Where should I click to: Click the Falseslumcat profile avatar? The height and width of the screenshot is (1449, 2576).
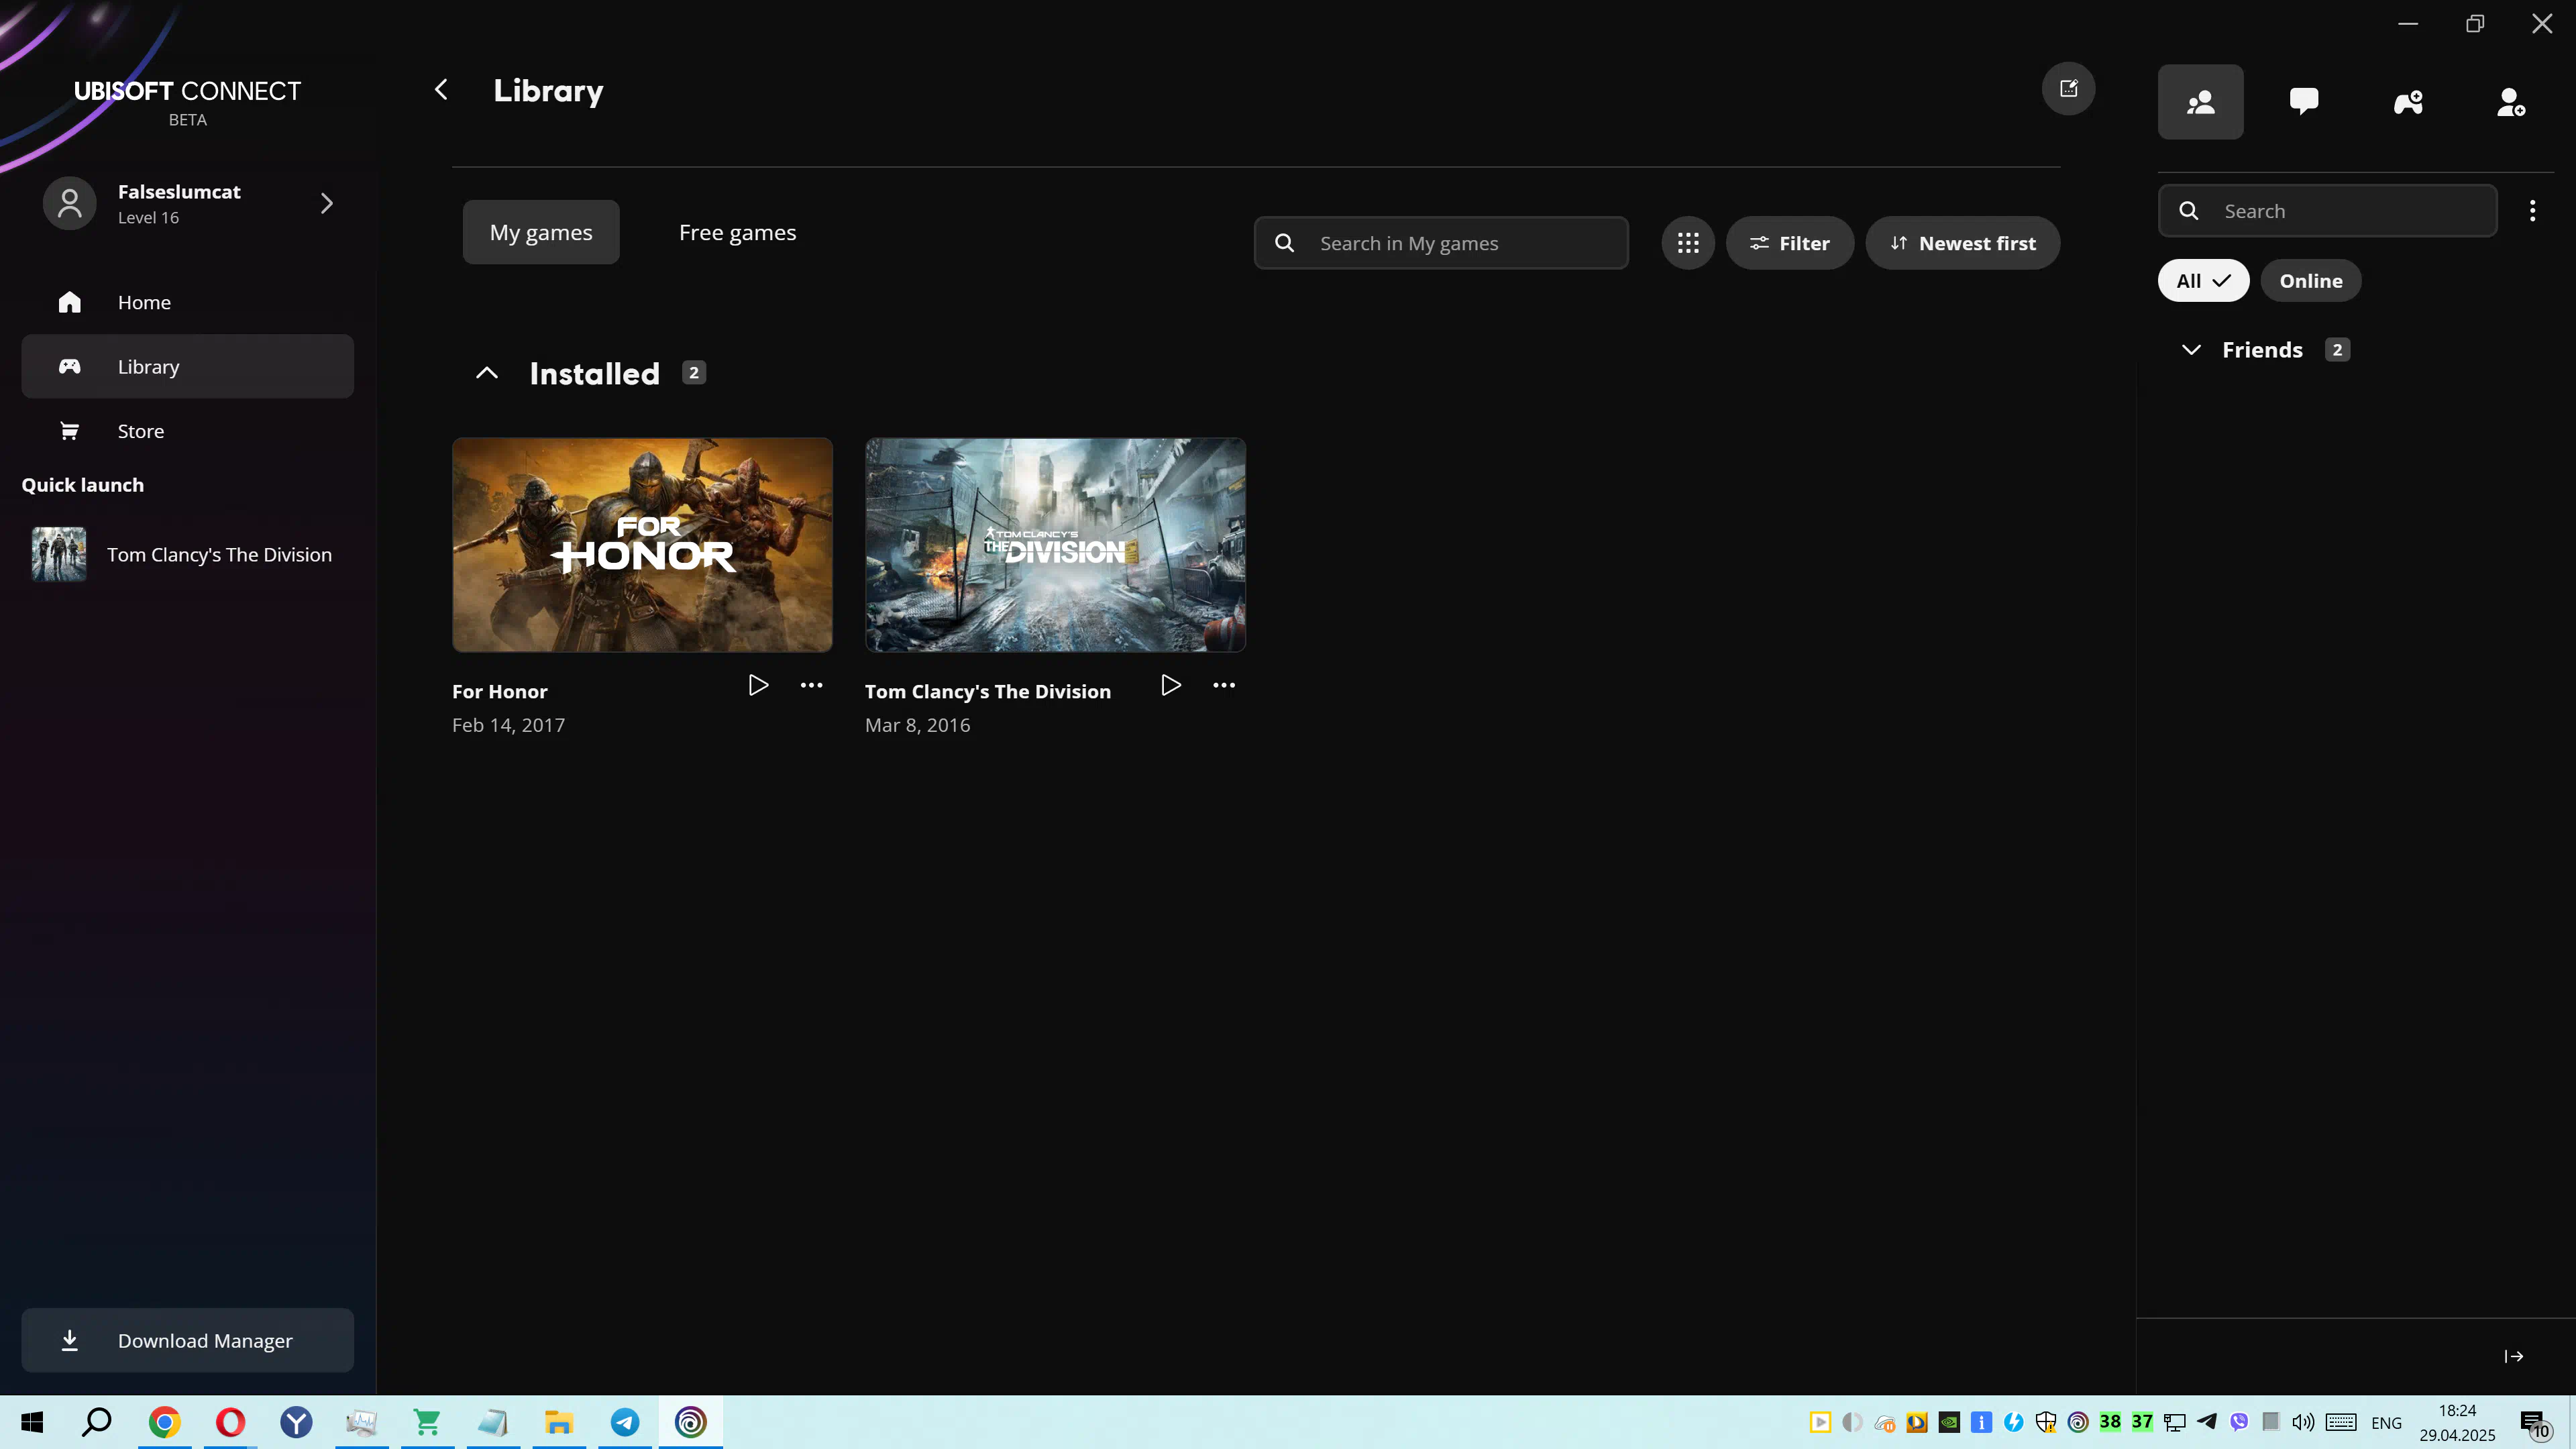(x=69, y=204)
